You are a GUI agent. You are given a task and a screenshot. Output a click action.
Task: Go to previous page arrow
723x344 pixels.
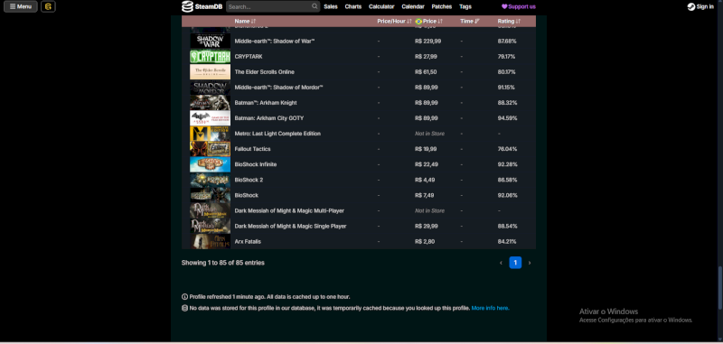tap(502, 263)
